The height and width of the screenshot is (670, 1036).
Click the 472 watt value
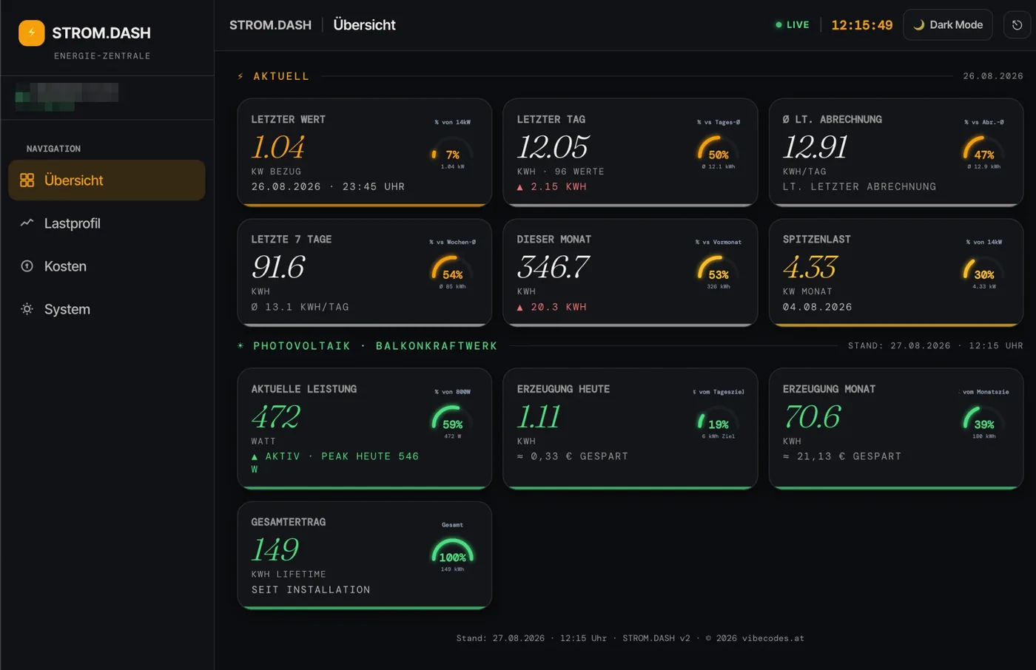point(276,417)
